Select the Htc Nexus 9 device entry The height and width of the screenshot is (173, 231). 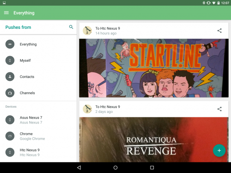pos(38,152)
